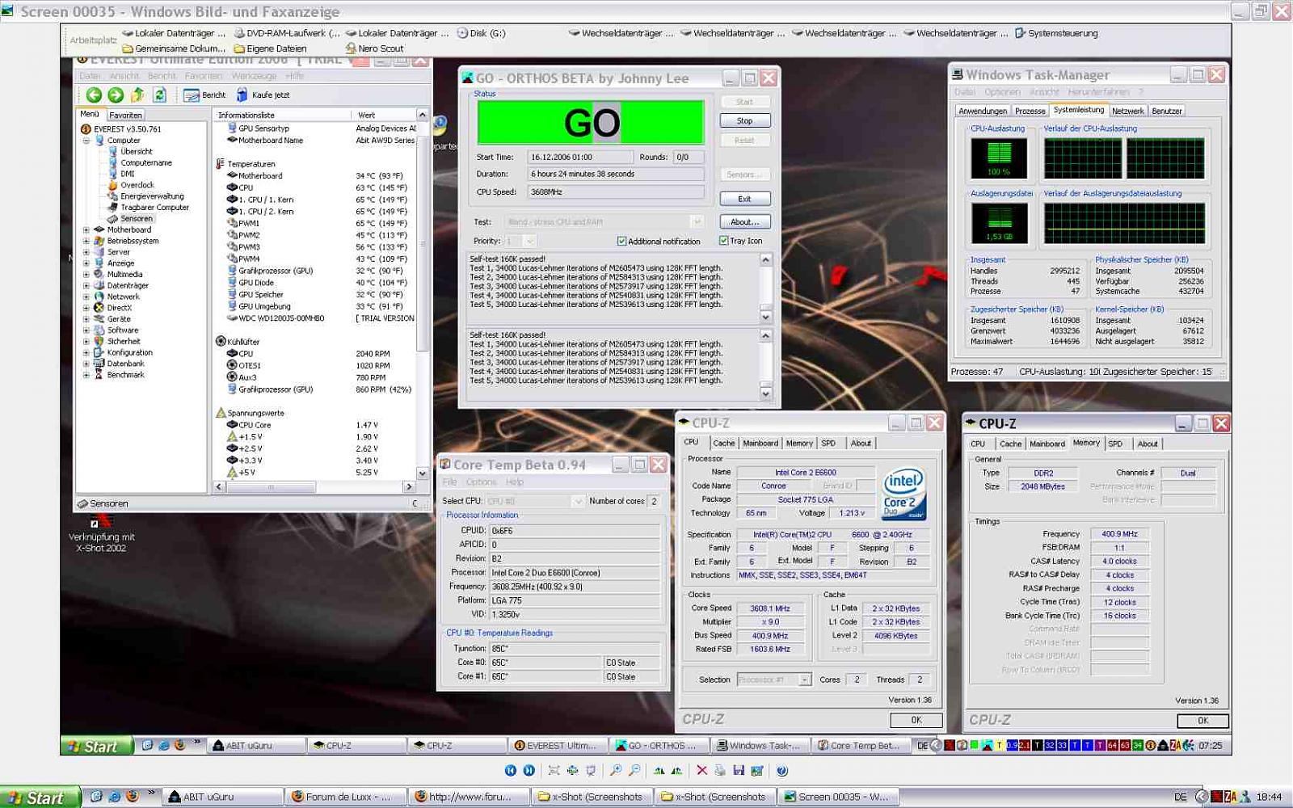Click the floppy disk save icon
This screenshot has height=808, width=1293.
coord(739,770)
